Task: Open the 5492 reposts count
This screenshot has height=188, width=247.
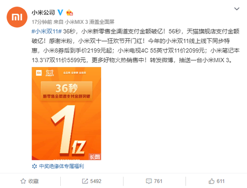Action: 96,181
